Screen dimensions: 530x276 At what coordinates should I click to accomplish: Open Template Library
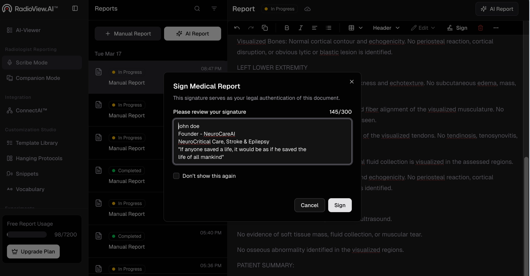[x=42, y=143]
